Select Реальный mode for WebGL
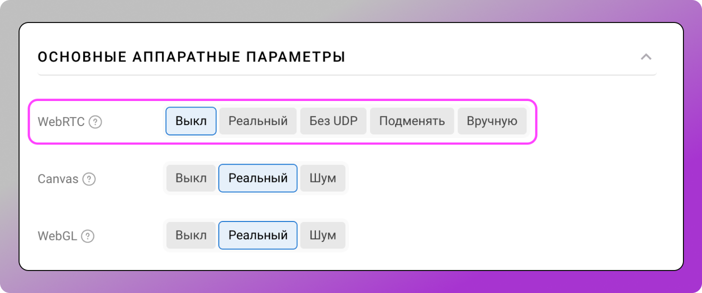Screen dimensions: 702x293 click(257, 235)
